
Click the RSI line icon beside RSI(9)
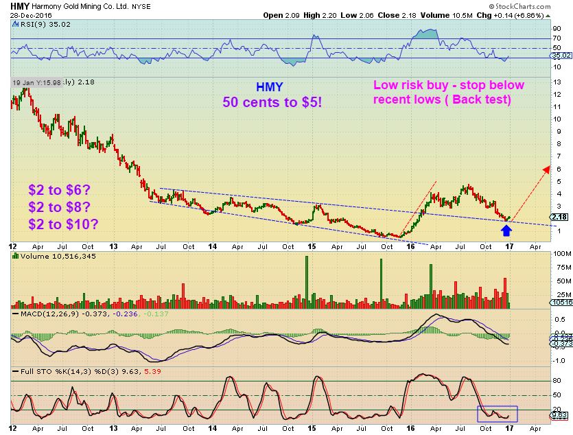point(15,25)
